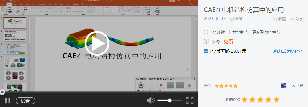Pause playback using the bottom-left pause icon
The width and height of the screenshot is (308, 107).
pos(8,101)
